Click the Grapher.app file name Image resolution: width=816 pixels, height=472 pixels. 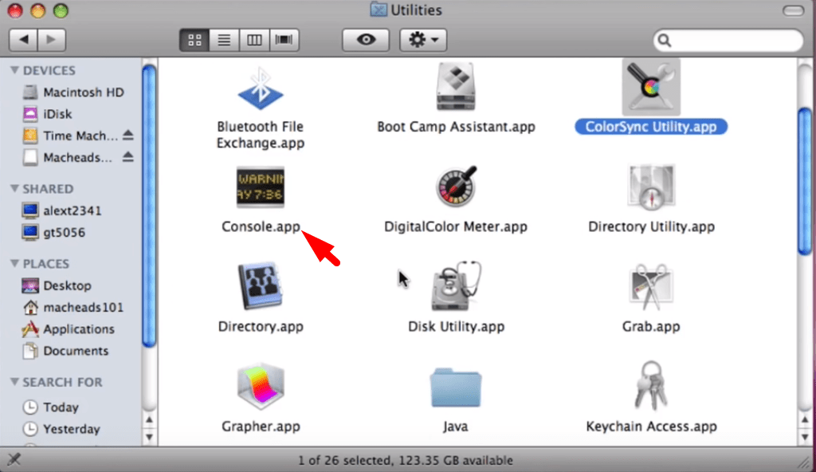[x=261, y=426]
